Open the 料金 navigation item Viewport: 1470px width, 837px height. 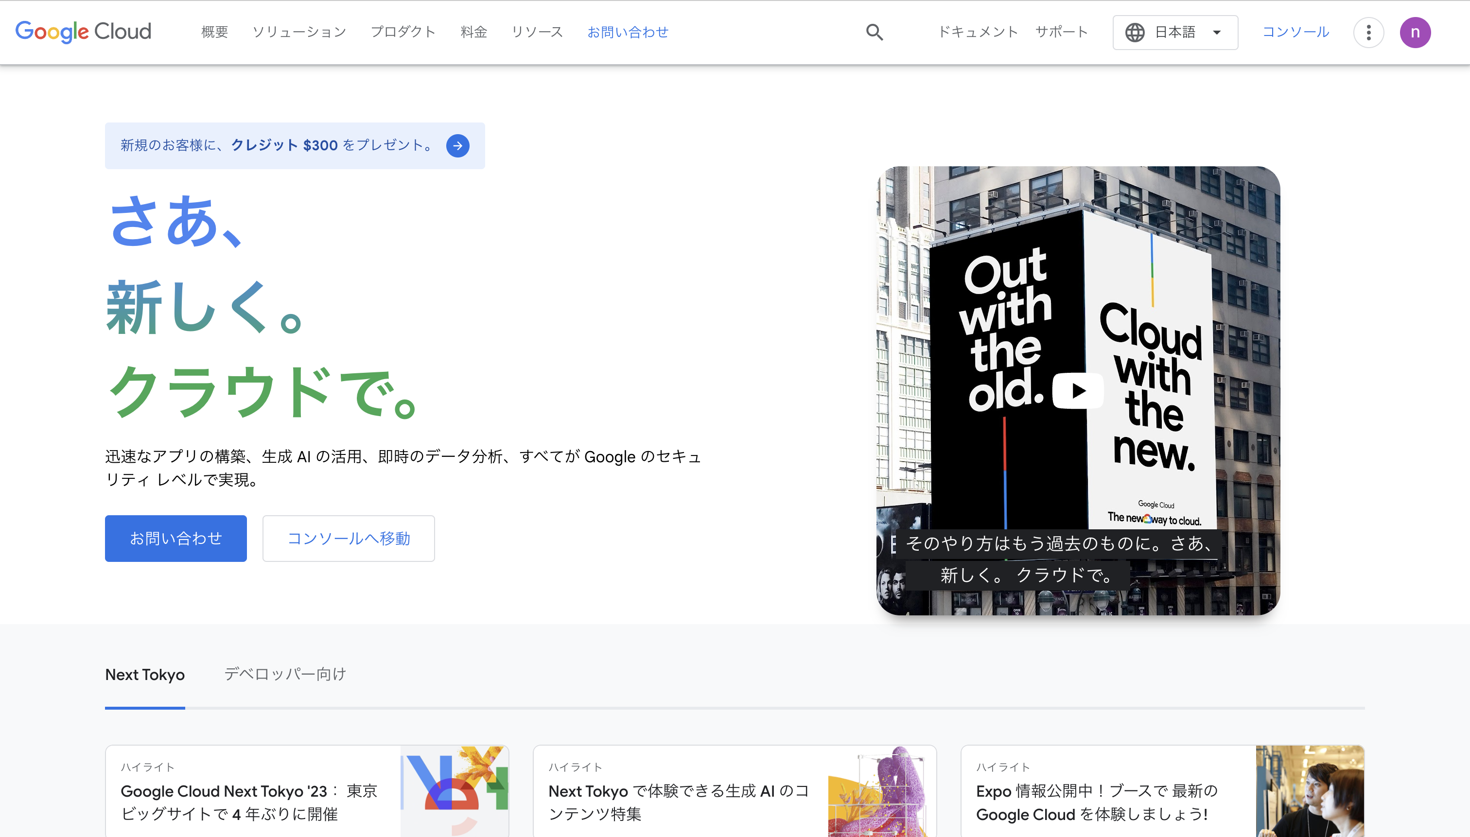coord(473,32)
